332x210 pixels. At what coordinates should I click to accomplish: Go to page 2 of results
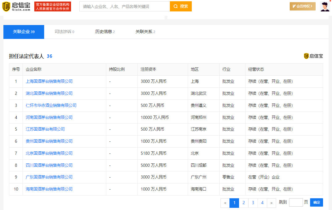[x=244, y=203]
